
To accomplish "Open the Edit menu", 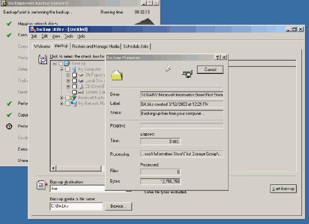I will [45, 36].
